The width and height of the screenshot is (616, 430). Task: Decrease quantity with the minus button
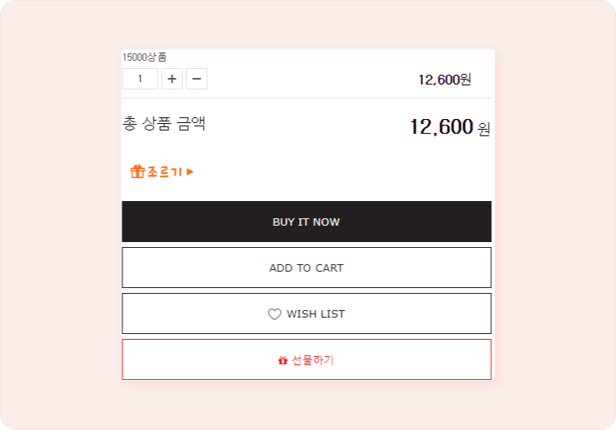pyautogui.click(x=196, y=79)
